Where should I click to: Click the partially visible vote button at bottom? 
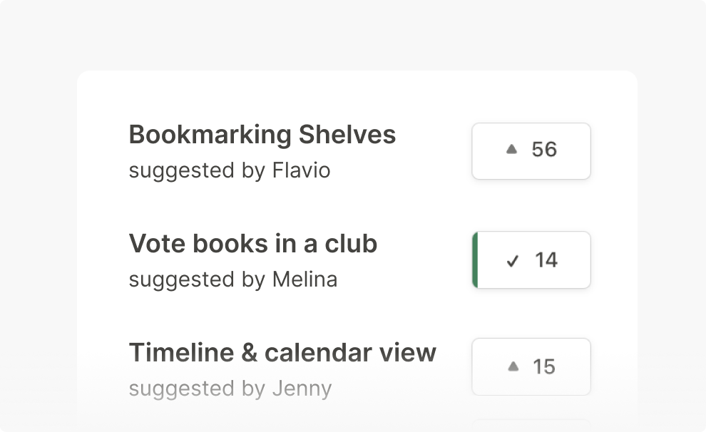531,425
